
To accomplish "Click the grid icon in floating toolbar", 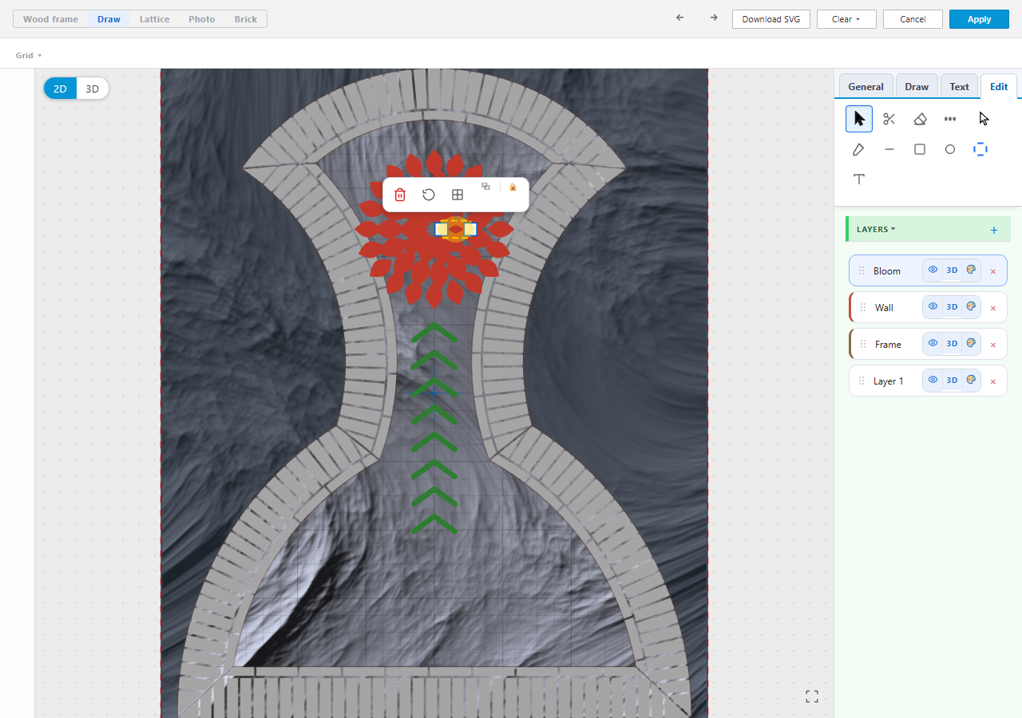I will [x=458, y=195].
